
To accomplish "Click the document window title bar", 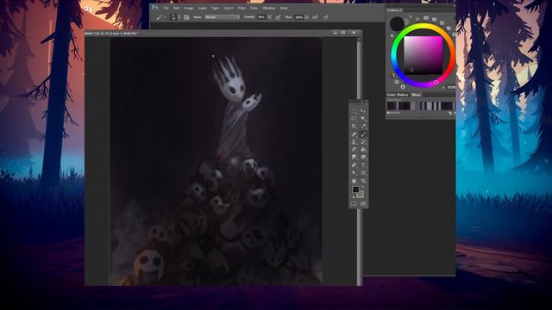I will 223,33.
